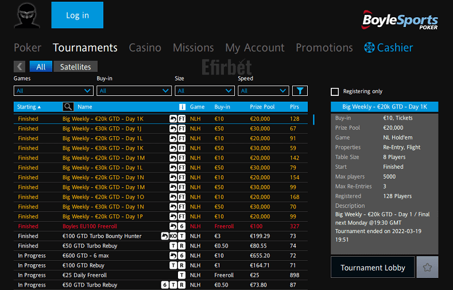453x290 pixels.
Task: Open the Size filter dropdown
Action: (204, 91)
